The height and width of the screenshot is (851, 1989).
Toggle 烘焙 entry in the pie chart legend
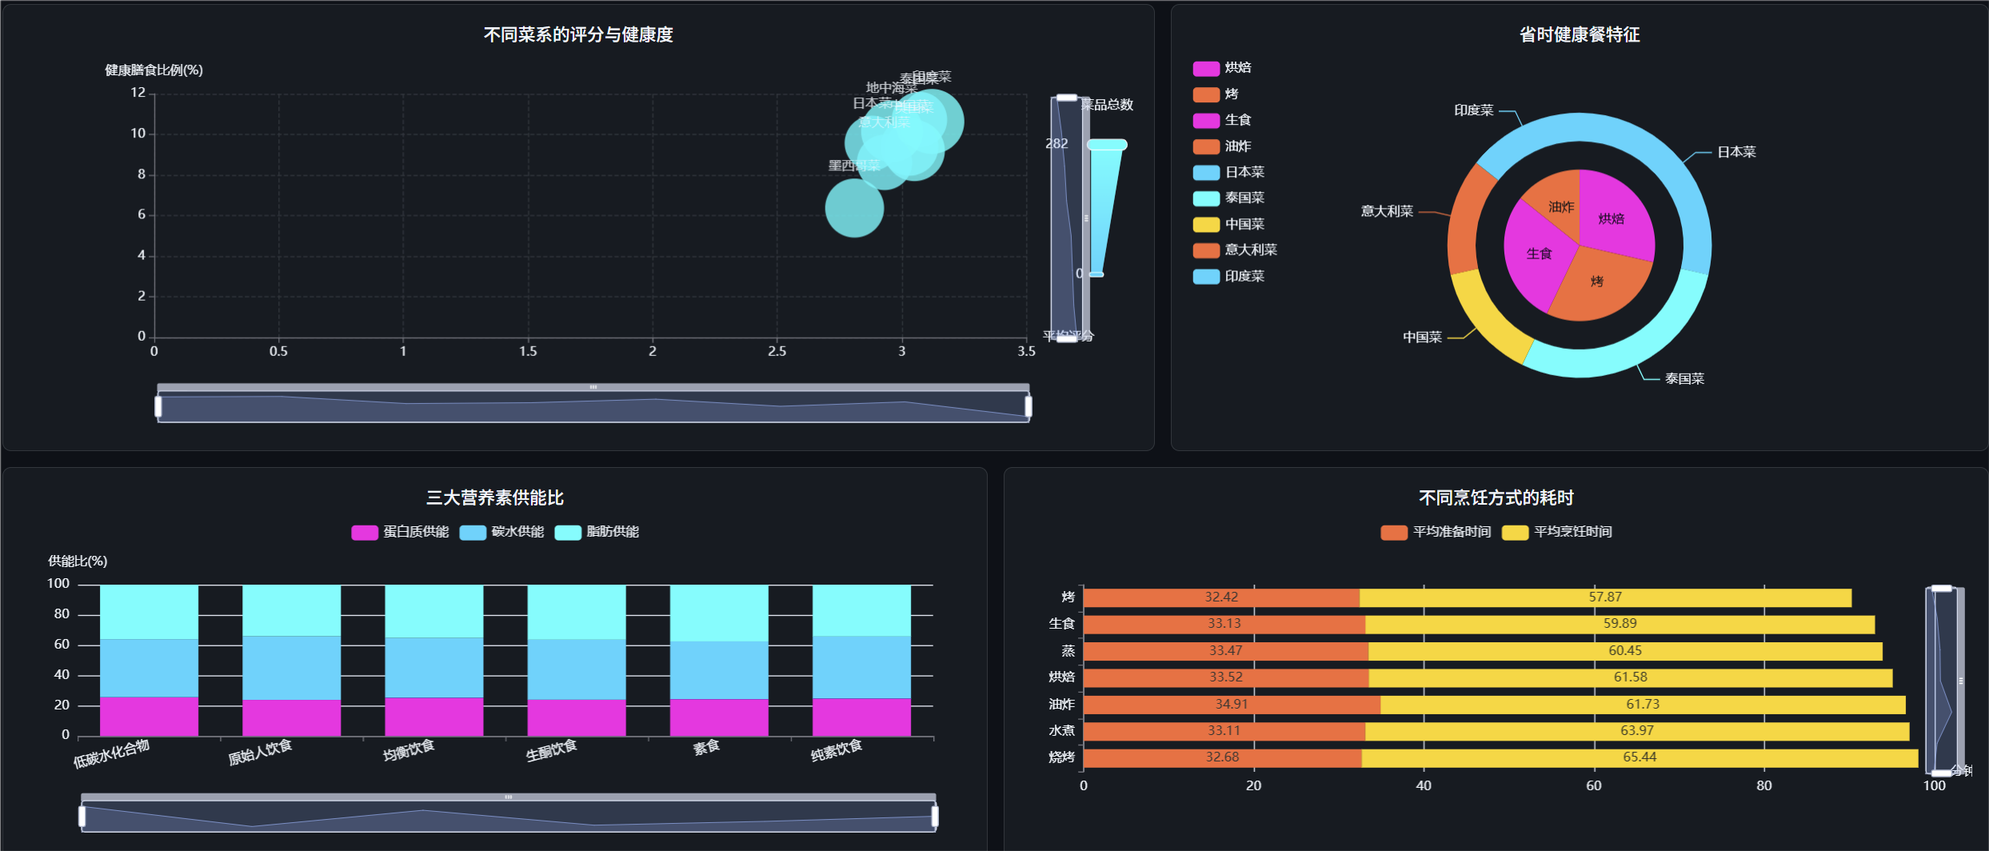[x=1221, y=68]
